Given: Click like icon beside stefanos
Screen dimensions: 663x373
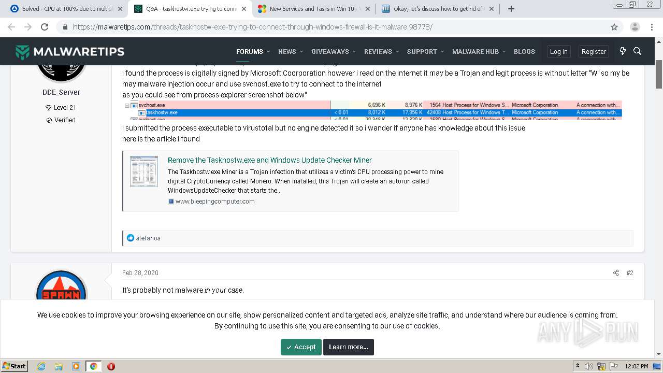Looking at the screenshot, I should click(x=131, y=238).
